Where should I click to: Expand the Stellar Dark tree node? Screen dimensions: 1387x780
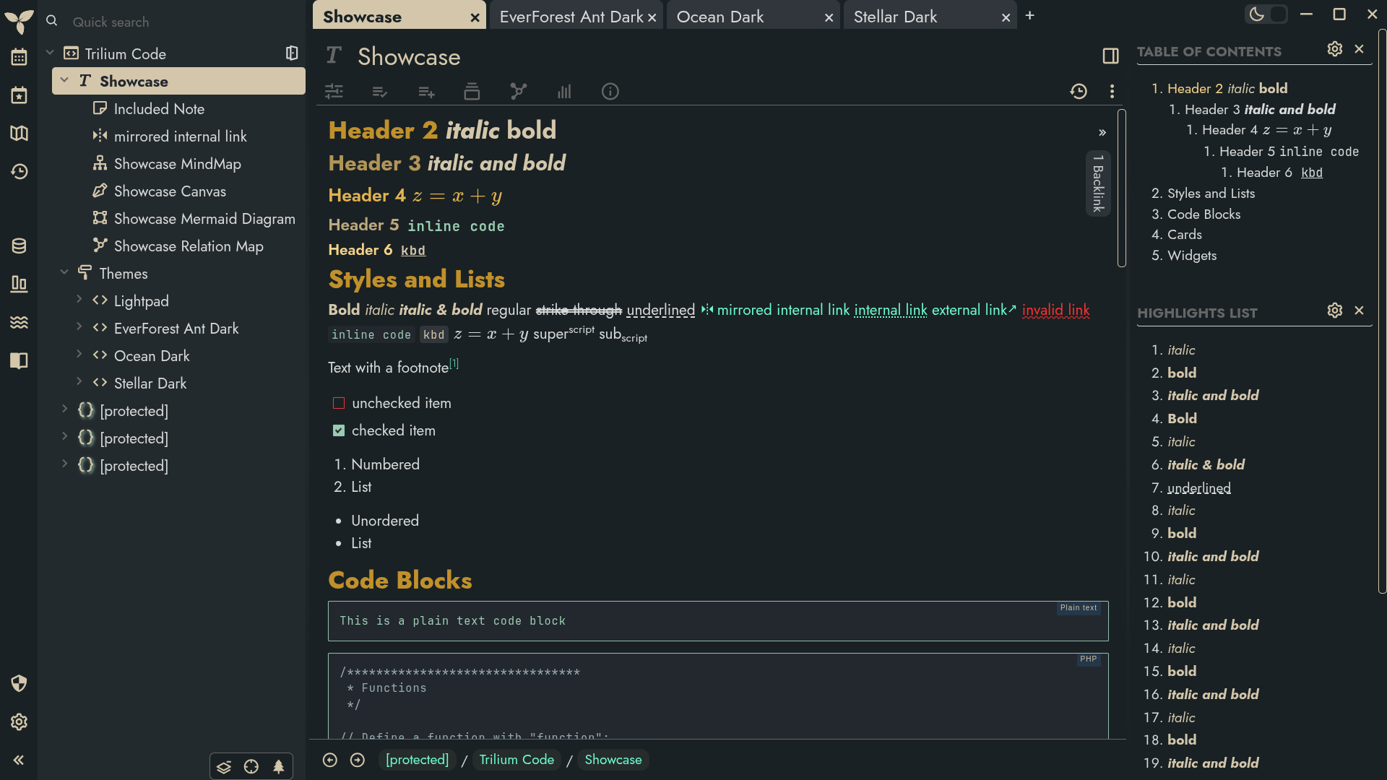(79, 382)
